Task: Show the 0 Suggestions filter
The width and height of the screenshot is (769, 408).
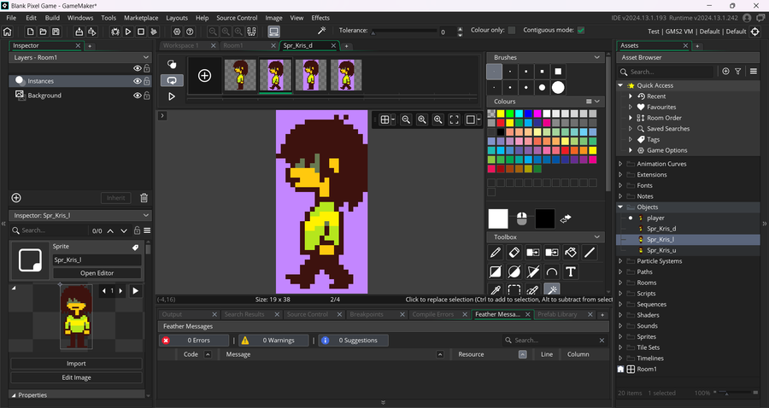Action: (354, 341)
